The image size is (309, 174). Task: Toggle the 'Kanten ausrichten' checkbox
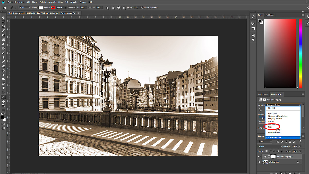pos(142,8)
